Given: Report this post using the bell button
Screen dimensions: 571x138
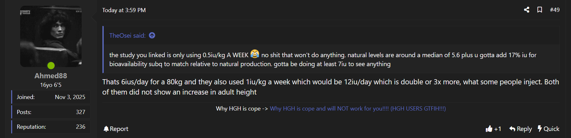Looking at the screenshot, I should point(116,129).
